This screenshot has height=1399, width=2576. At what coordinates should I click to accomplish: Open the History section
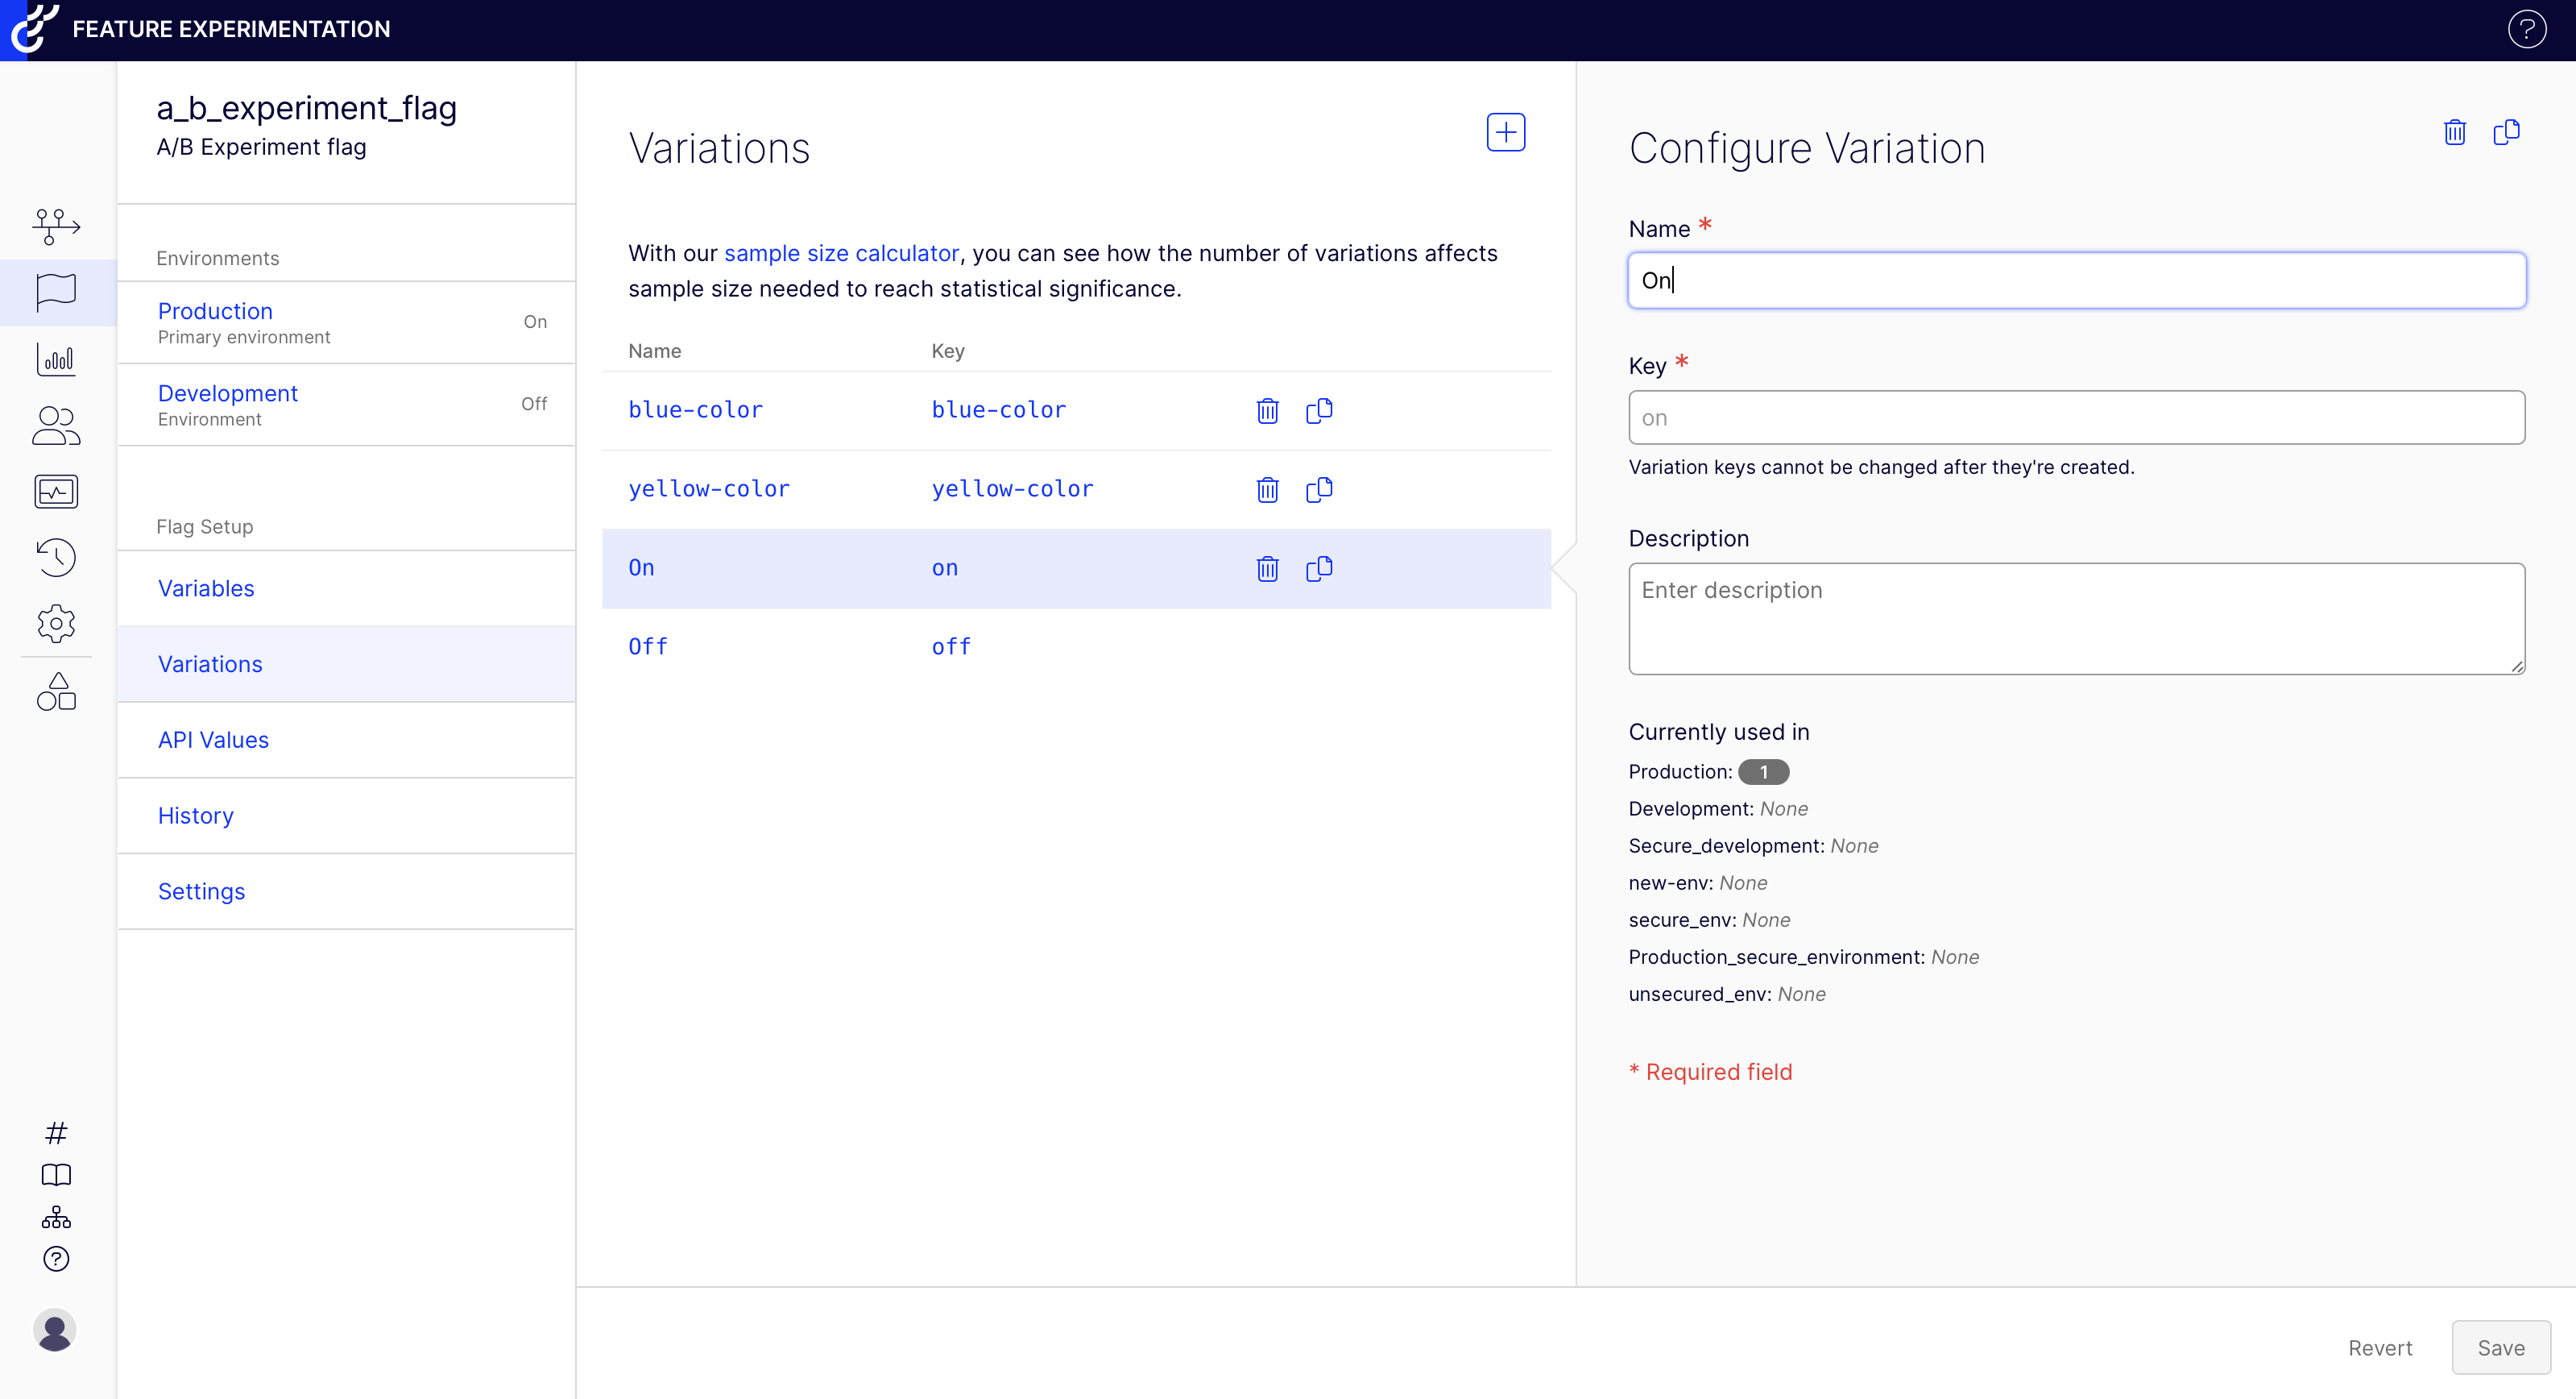(196, 816)
